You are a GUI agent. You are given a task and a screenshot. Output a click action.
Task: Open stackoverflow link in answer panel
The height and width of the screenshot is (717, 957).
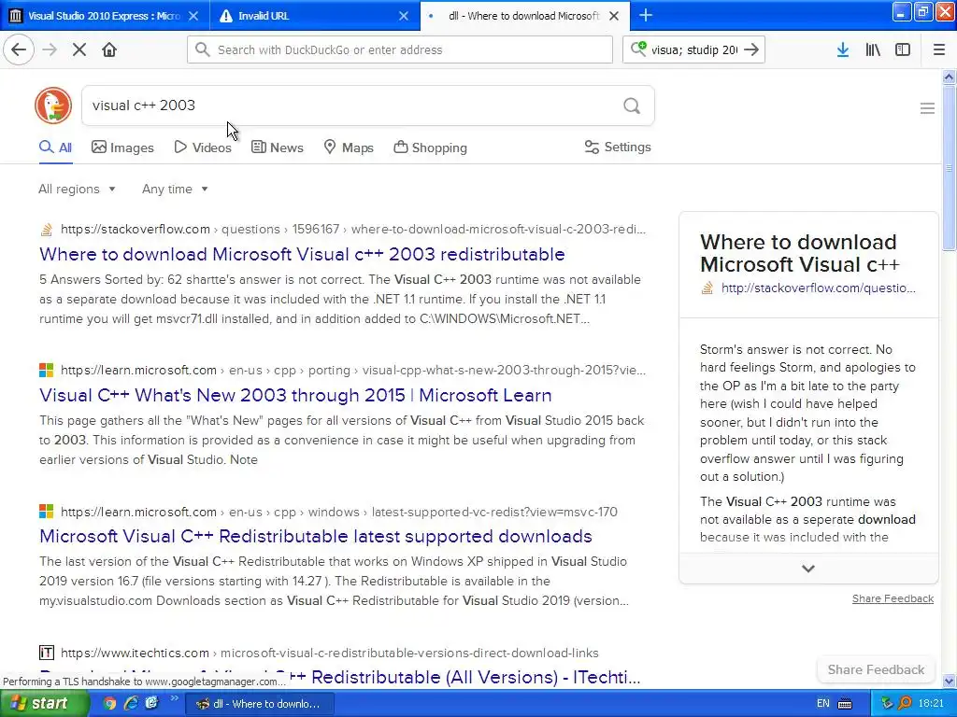818,288
